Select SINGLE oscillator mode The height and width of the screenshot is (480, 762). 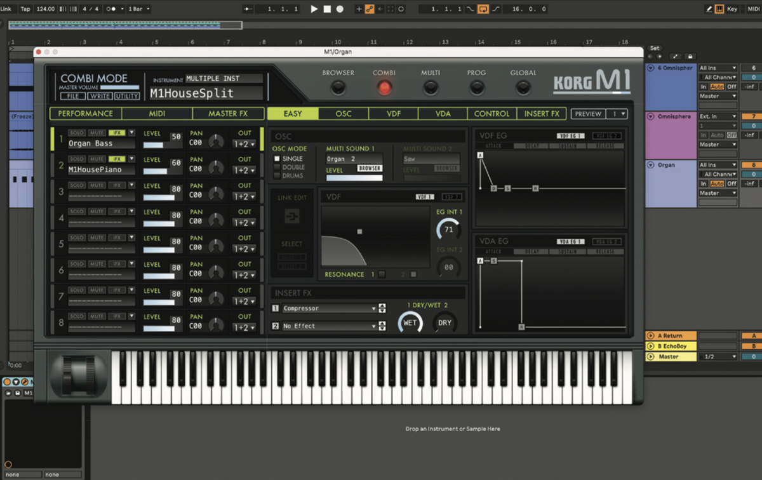point(277,158)
